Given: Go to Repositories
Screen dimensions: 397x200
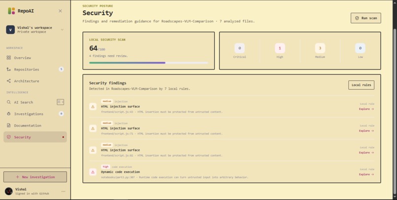Looking at the screenshot, I should [x=35, y=69].
